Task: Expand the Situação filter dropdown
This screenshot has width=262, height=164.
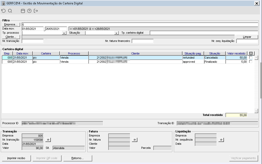Action: pos(116,33)
